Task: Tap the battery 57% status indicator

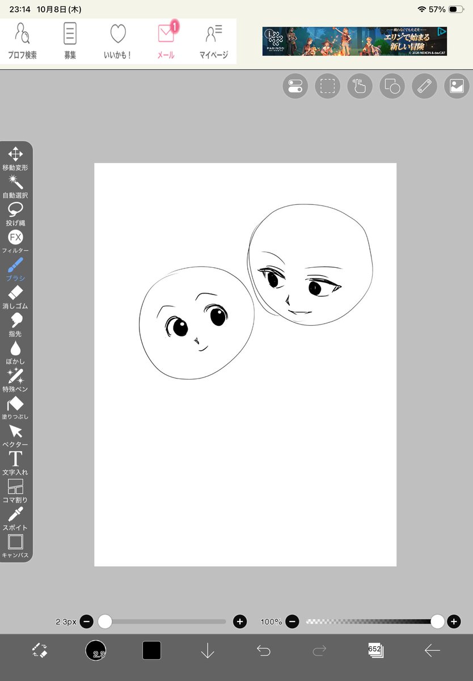Action: (x=446, y=10)
